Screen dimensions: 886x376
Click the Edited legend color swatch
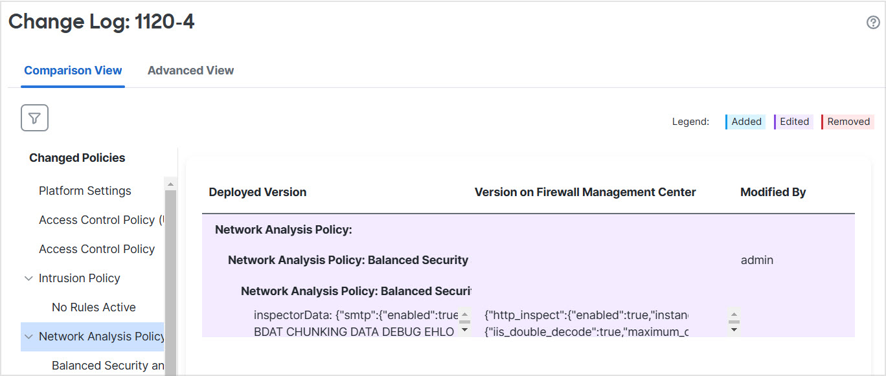click(x=793, y=122)
